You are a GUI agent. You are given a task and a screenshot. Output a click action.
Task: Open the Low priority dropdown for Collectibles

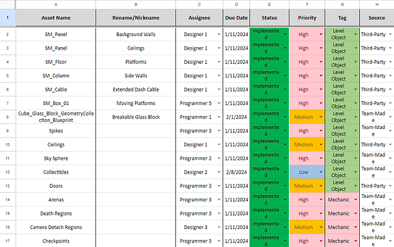(x=321, y=172)
